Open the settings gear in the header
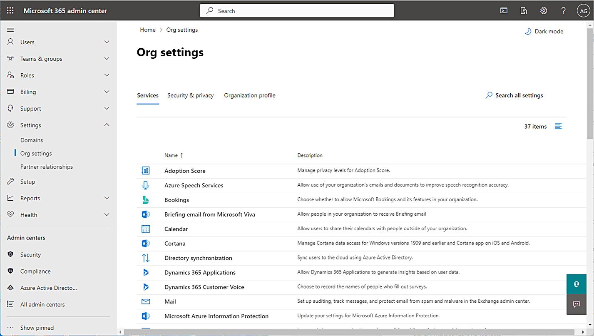 pyautogui.click(x=544, y=11)
